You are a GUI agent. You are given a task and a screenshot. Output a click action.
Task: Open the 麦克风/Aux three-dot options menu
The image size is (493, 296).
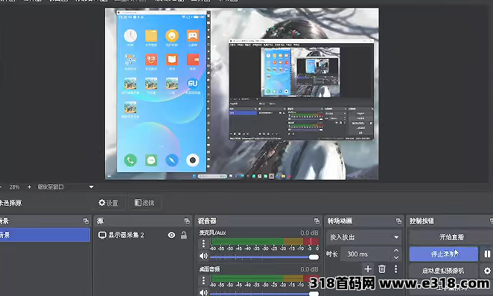[x=203, y=243]
